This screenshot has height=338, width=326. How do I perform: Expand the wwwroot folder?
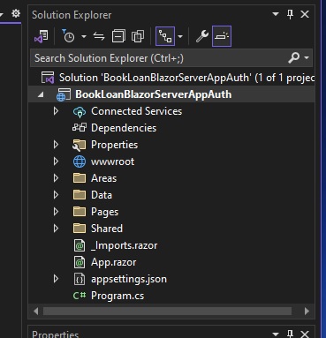(x=56, y=161)
